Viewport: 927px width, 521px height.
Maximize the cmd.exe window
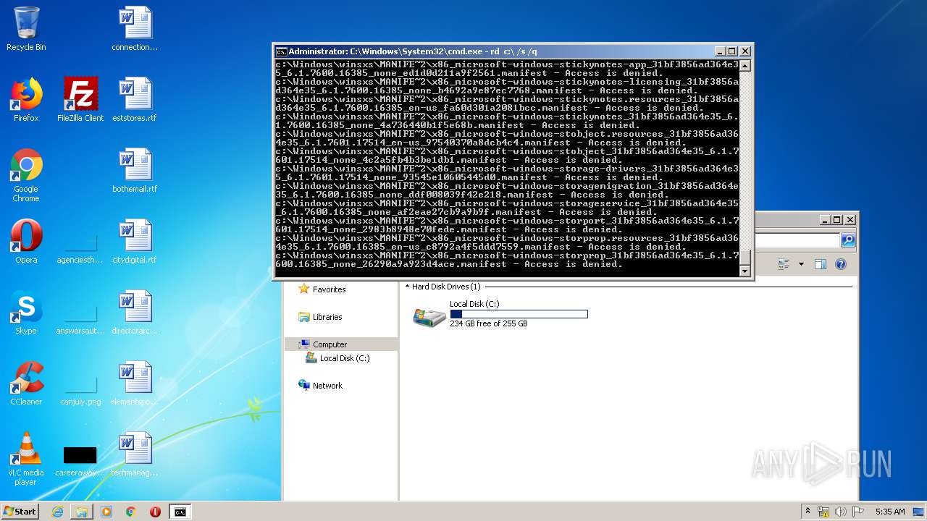pyautogui.click(x=732, y=51)
